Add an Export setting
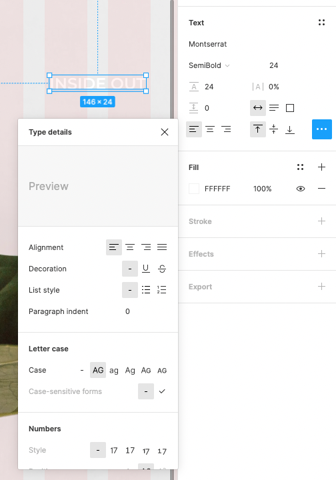Screen dimensions: 336x480 tap(321, 286)
